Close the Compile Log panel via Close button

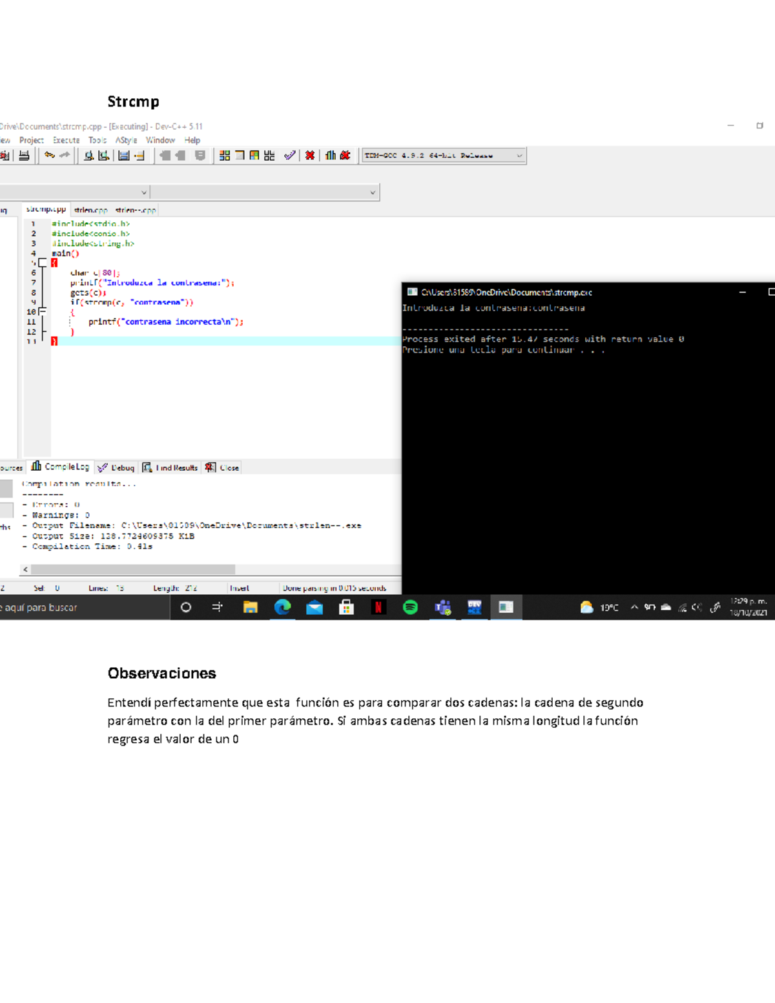222,467
